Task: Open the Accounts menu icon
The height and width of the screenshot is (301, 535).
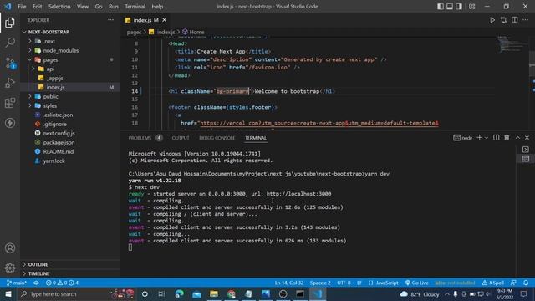Action: click(x=10, y=248)
